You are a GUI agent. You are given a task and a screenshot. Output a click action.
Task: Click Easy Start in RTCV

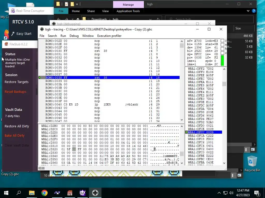point(24,34)
